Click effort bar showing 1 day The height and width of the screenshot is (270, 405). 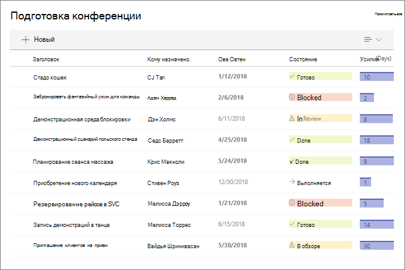[366, 182]
